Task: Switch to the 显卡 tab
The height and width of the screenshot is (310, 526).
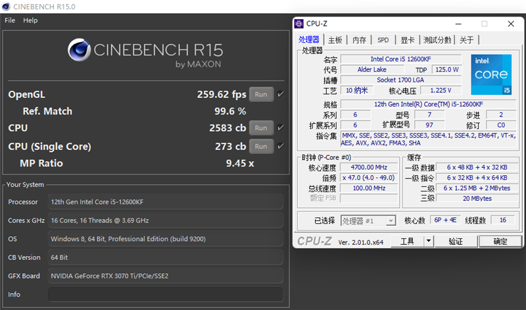Action: [x=408, y=40]
